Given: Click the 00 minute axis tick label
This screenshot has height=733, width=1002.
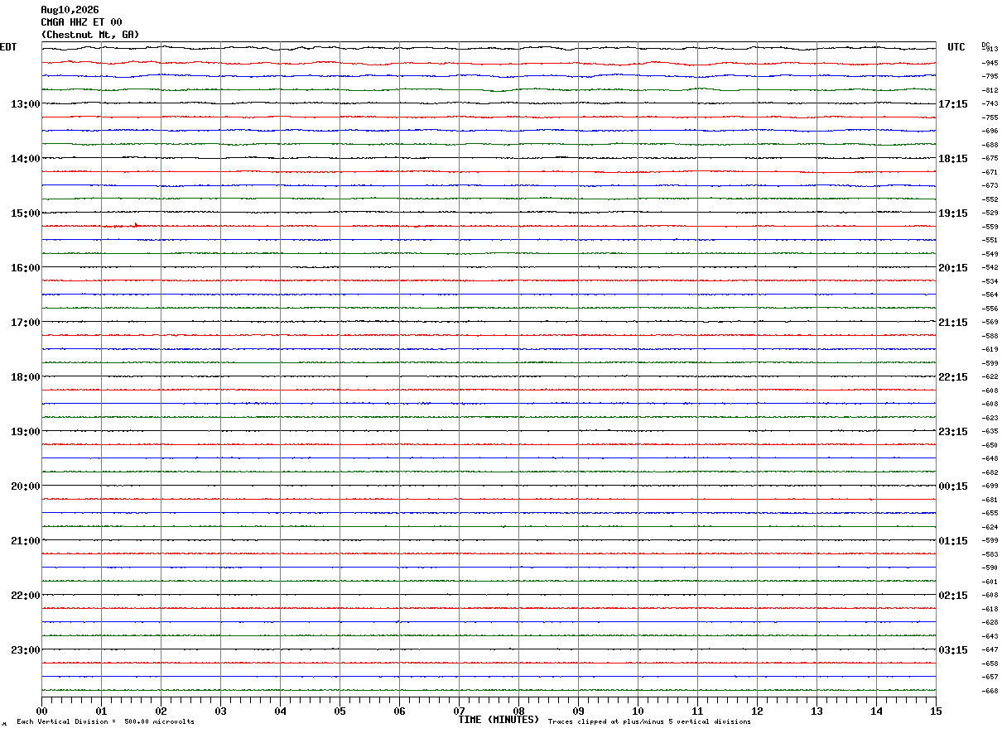Looking at the screenshot, I should [42, 711].
